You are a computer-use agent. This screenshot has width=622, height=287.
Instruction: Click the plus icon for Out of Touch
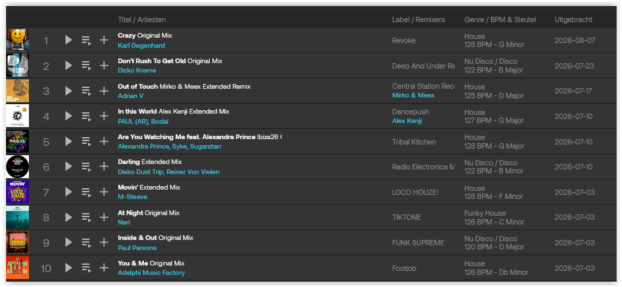[104, 91]
